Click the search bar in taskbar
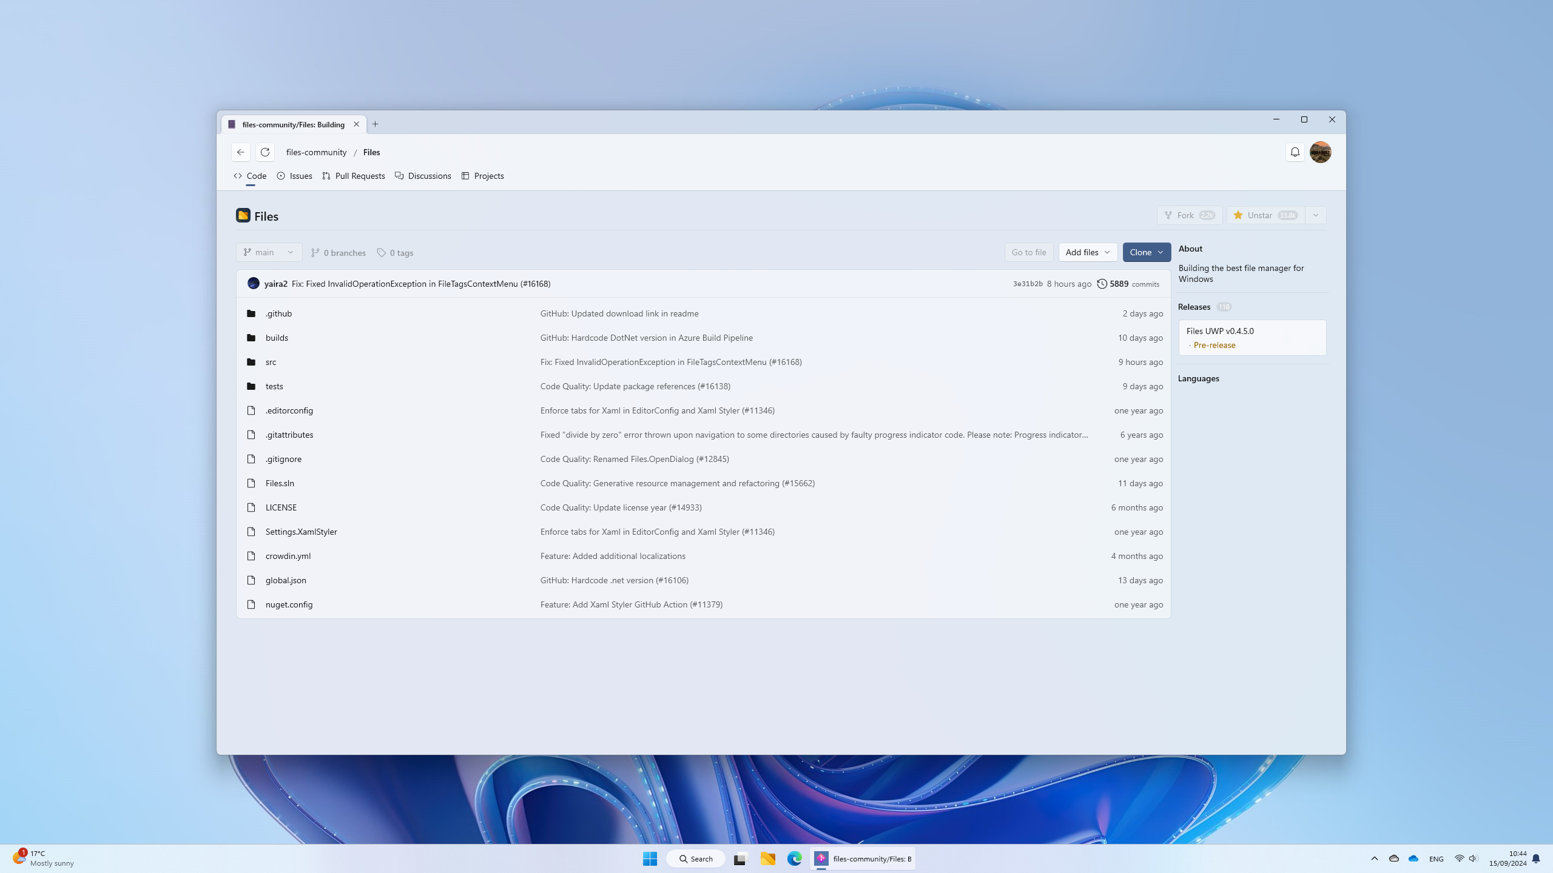Viewport: 1553px width, 873px height. [695, 858]
